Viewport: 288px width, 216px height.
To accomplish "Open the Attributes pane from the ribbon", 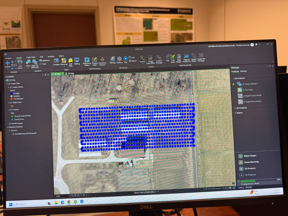I will coord(44,60).
